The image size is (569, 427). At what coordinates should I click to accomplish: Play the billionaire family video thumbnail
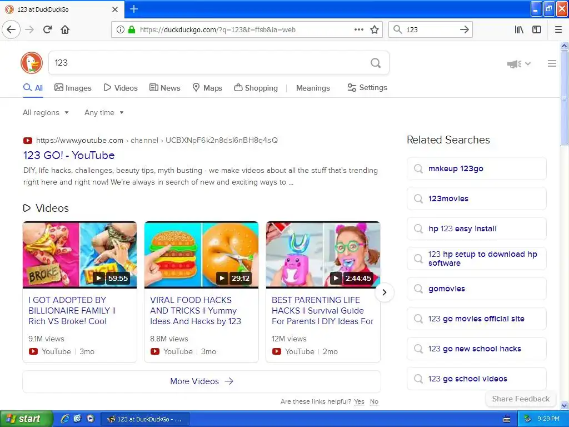coord(80,255)
